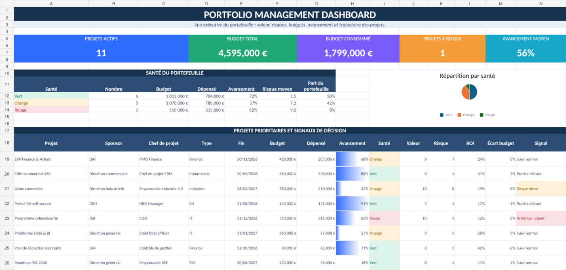Click the Budget Consommé value 1,799,000 €
The height and width of the screenshot is (270, 566).
(x=348, y=53)
